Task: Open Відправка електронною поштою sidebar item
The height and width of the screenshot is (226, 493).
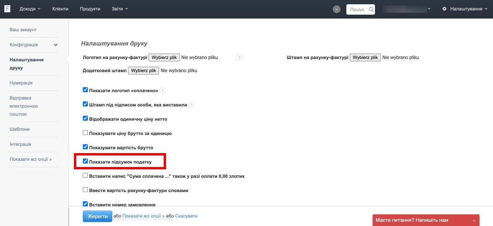Action: tap(24, 106)
